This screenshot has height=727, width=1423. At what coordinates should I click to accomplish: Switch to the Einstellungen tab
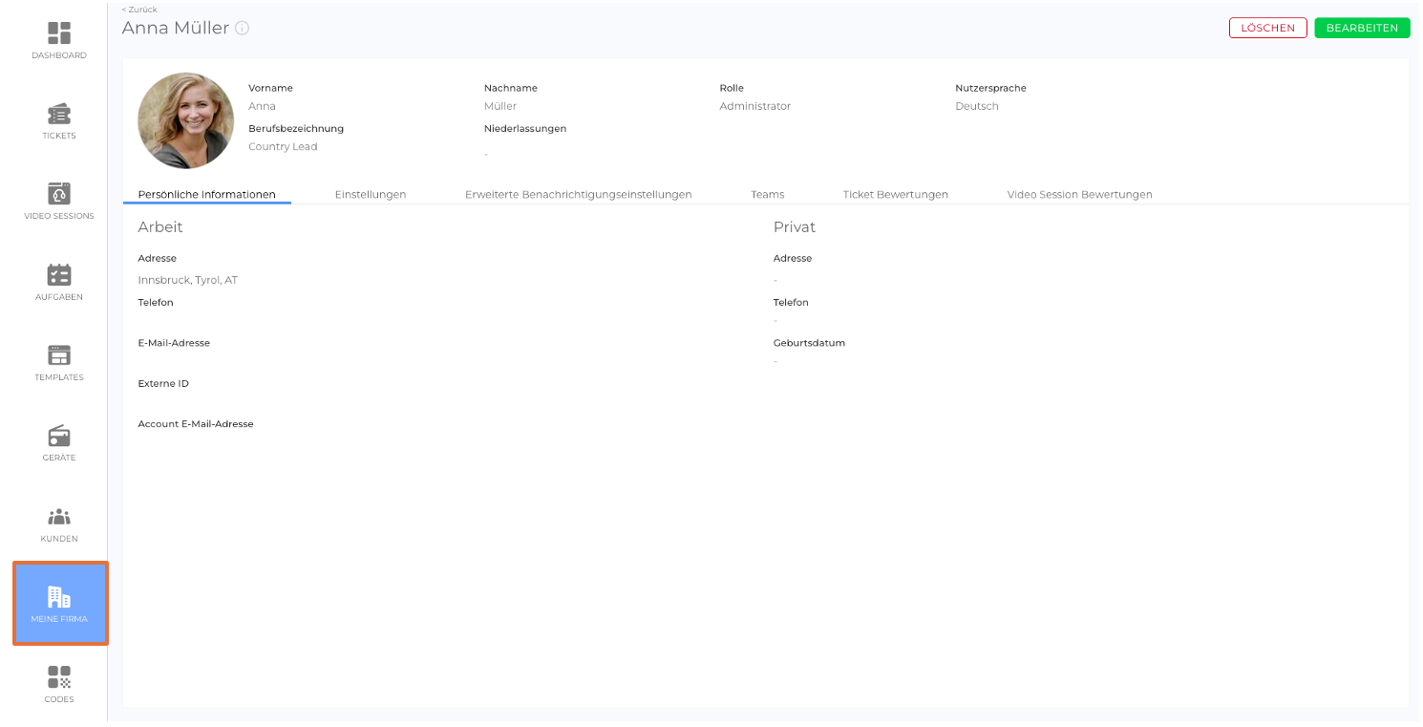pos(371,194)
